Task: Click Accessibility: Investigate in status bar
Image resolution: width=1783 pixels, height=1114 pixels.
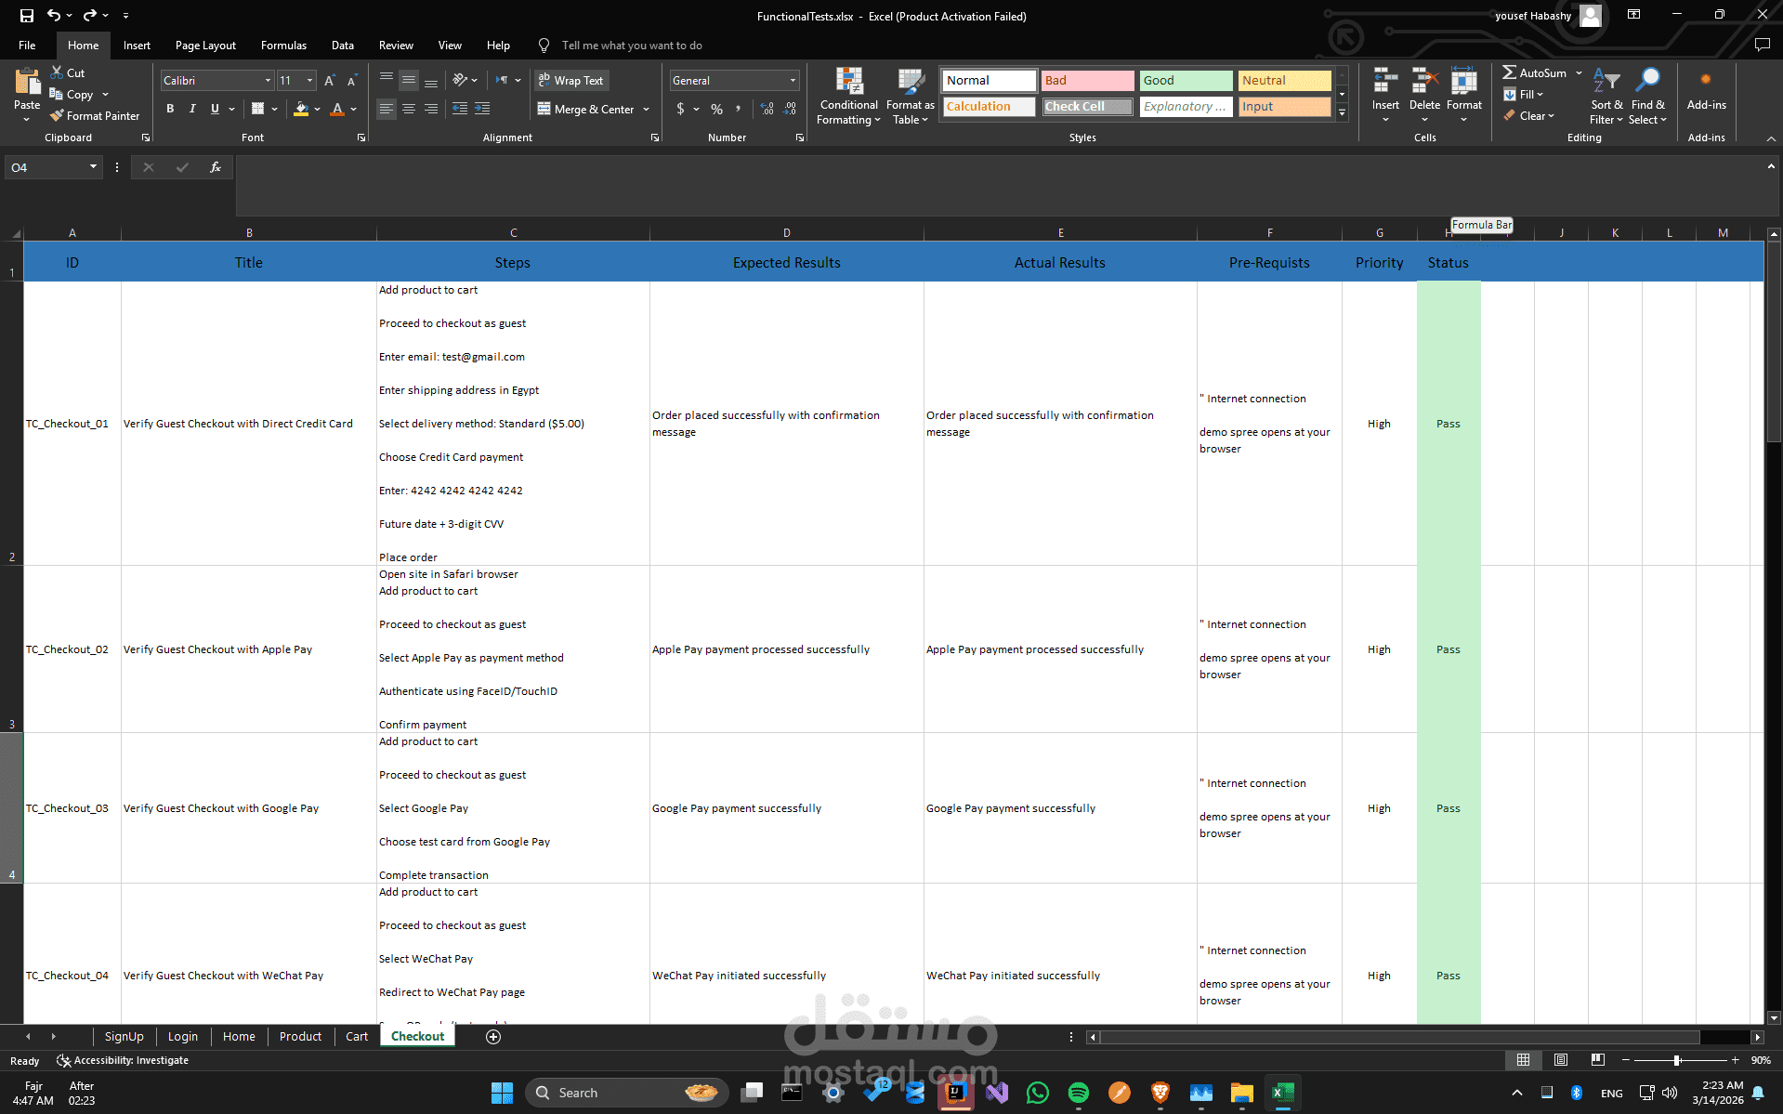Action: (123, 1060)
